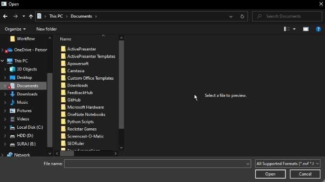Image resolution: width=325 pixels, height=182 pixels.
Task: Select the Workflow folder in sidebar
Action: [x=26, y=39]
